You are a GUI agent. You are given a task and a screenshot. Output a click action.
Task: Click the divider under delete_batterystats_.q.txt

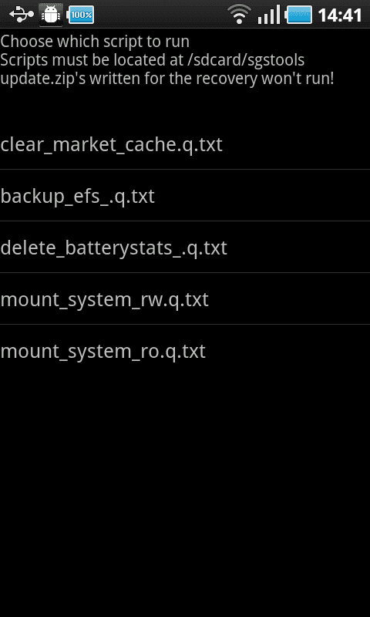[185, 273]
